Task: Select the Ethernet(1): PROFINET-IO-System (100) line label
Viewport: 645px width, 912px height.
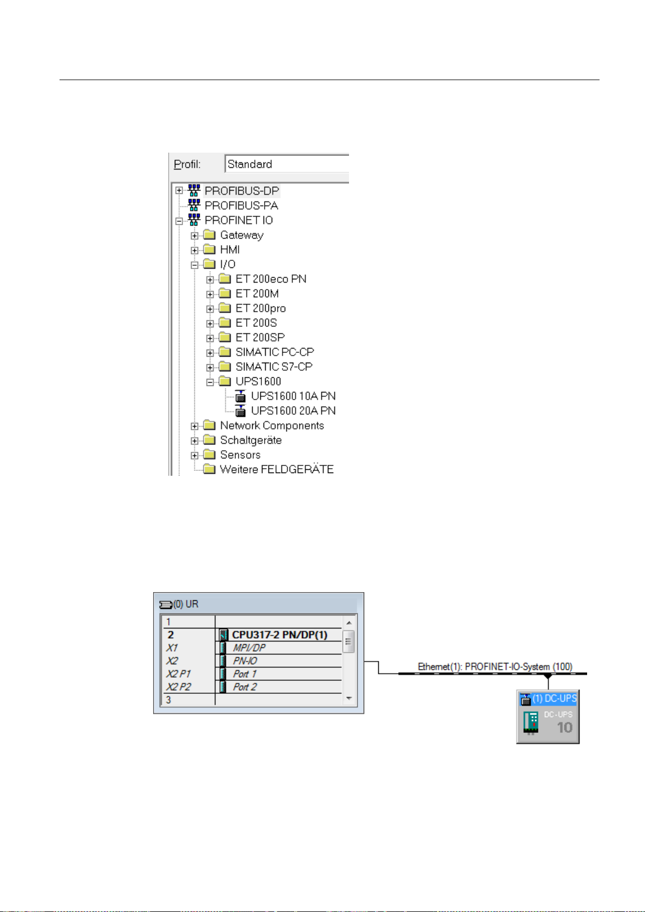Action: tap(495, 667)
